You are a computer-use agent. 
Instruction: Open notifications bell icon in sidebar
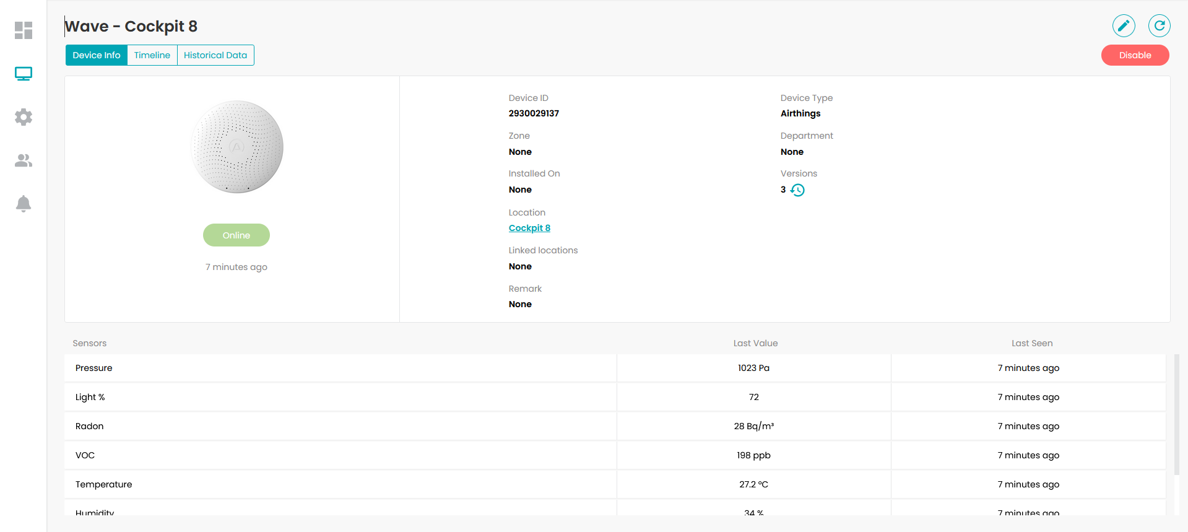(x=24, y=204)
